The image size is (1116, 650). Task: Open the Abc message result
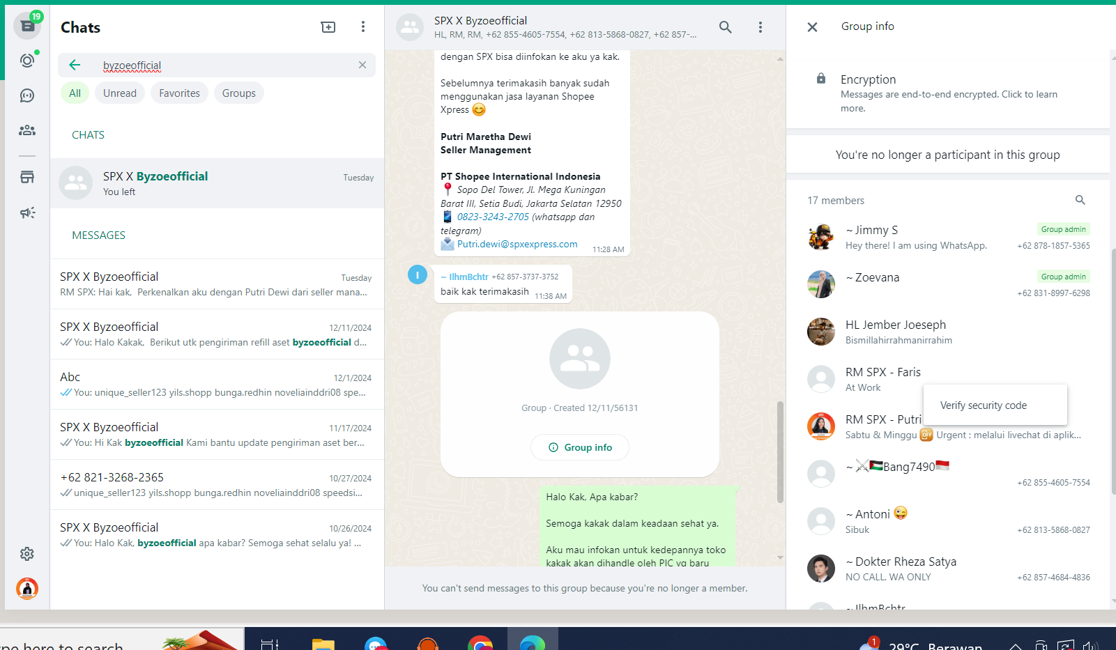217,384
